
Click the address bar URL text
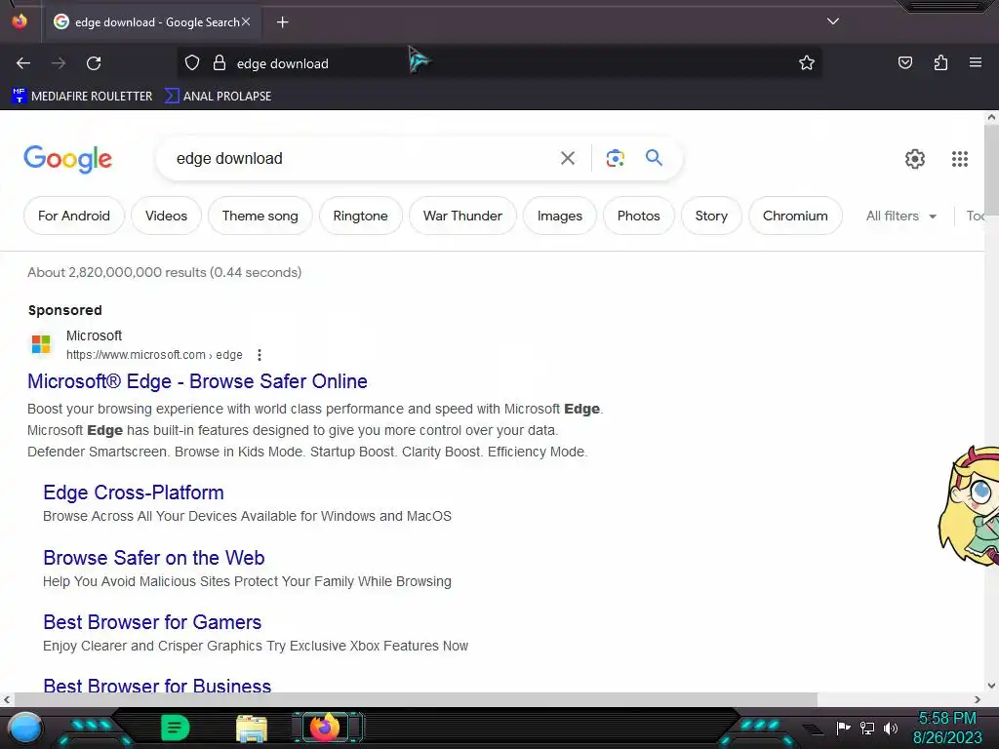coord(282,63)
